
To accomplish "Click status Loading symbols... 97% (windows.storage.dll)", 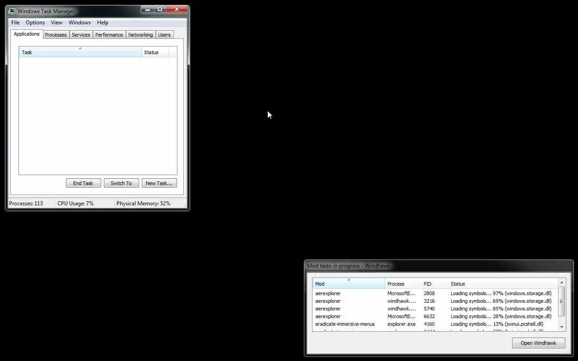I will [501, 293].
